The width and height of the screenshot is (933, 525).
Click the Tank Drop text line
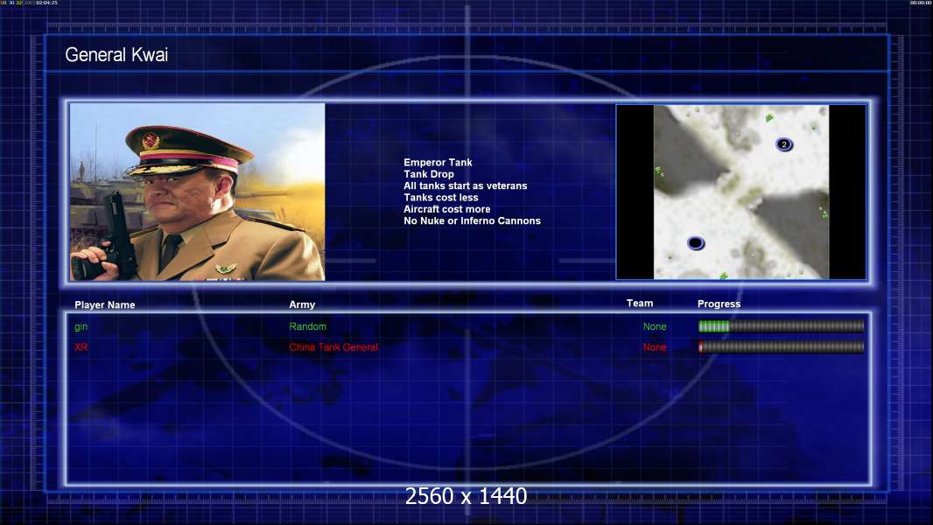(x=428, y=174)
